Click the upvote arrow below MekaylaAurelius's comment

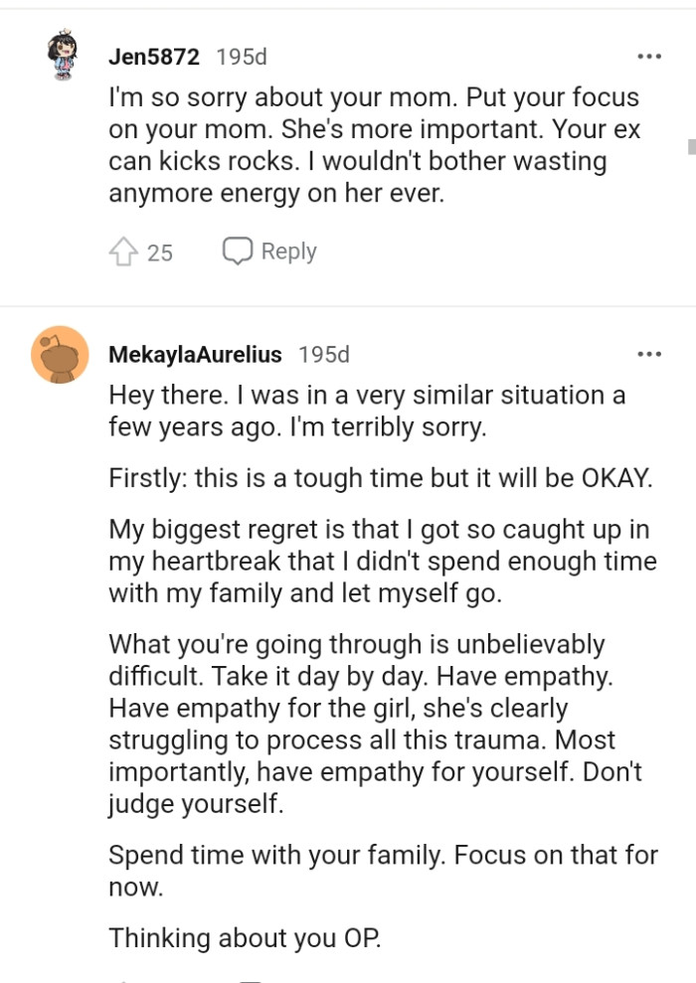click(x=123, y=978)
